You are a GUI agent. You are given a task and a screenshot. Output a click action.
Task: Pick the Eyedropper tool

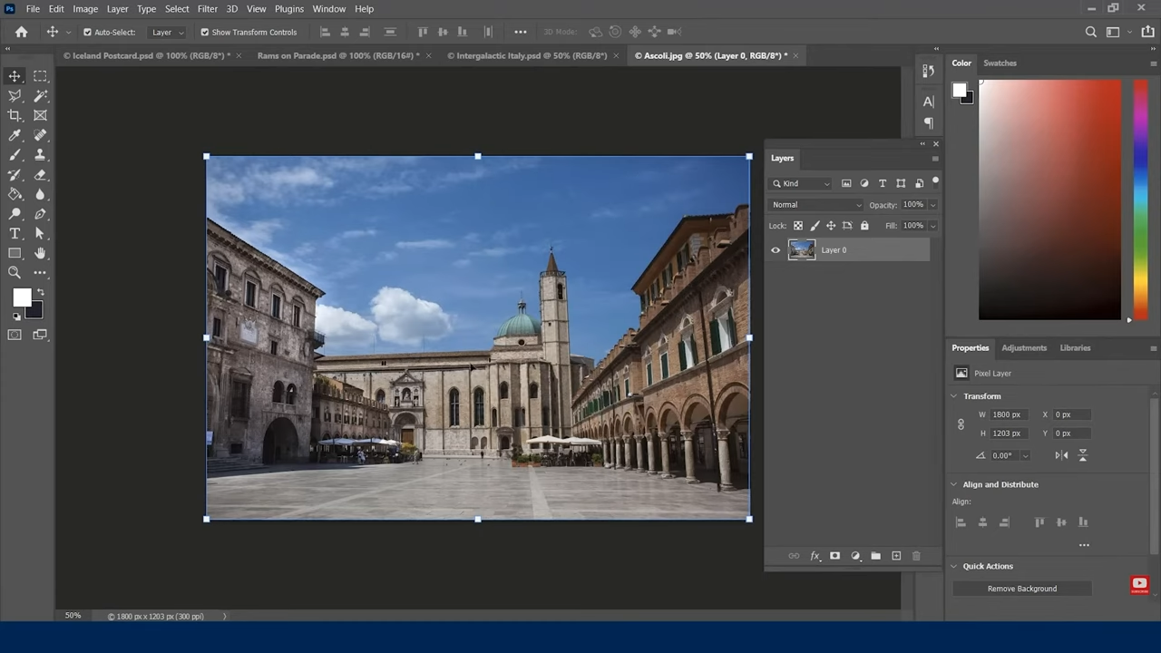point(15,135)
